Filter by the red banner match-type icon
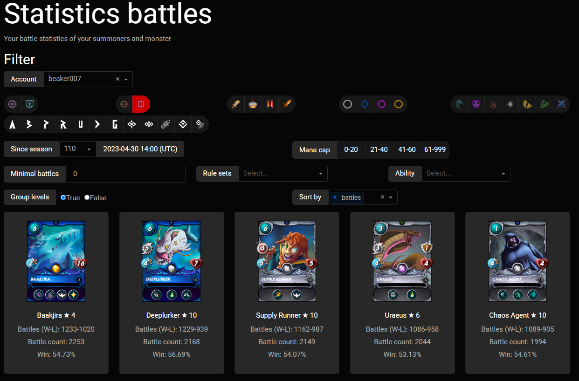 (269, 104)
